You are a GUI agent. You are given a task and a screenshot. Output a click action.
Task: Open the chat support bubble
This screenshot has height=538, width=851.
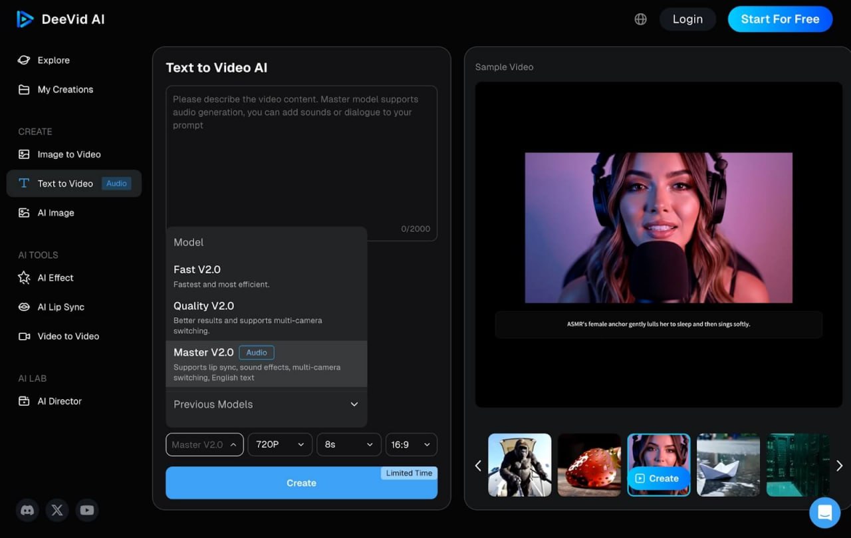tap(825, 513)
